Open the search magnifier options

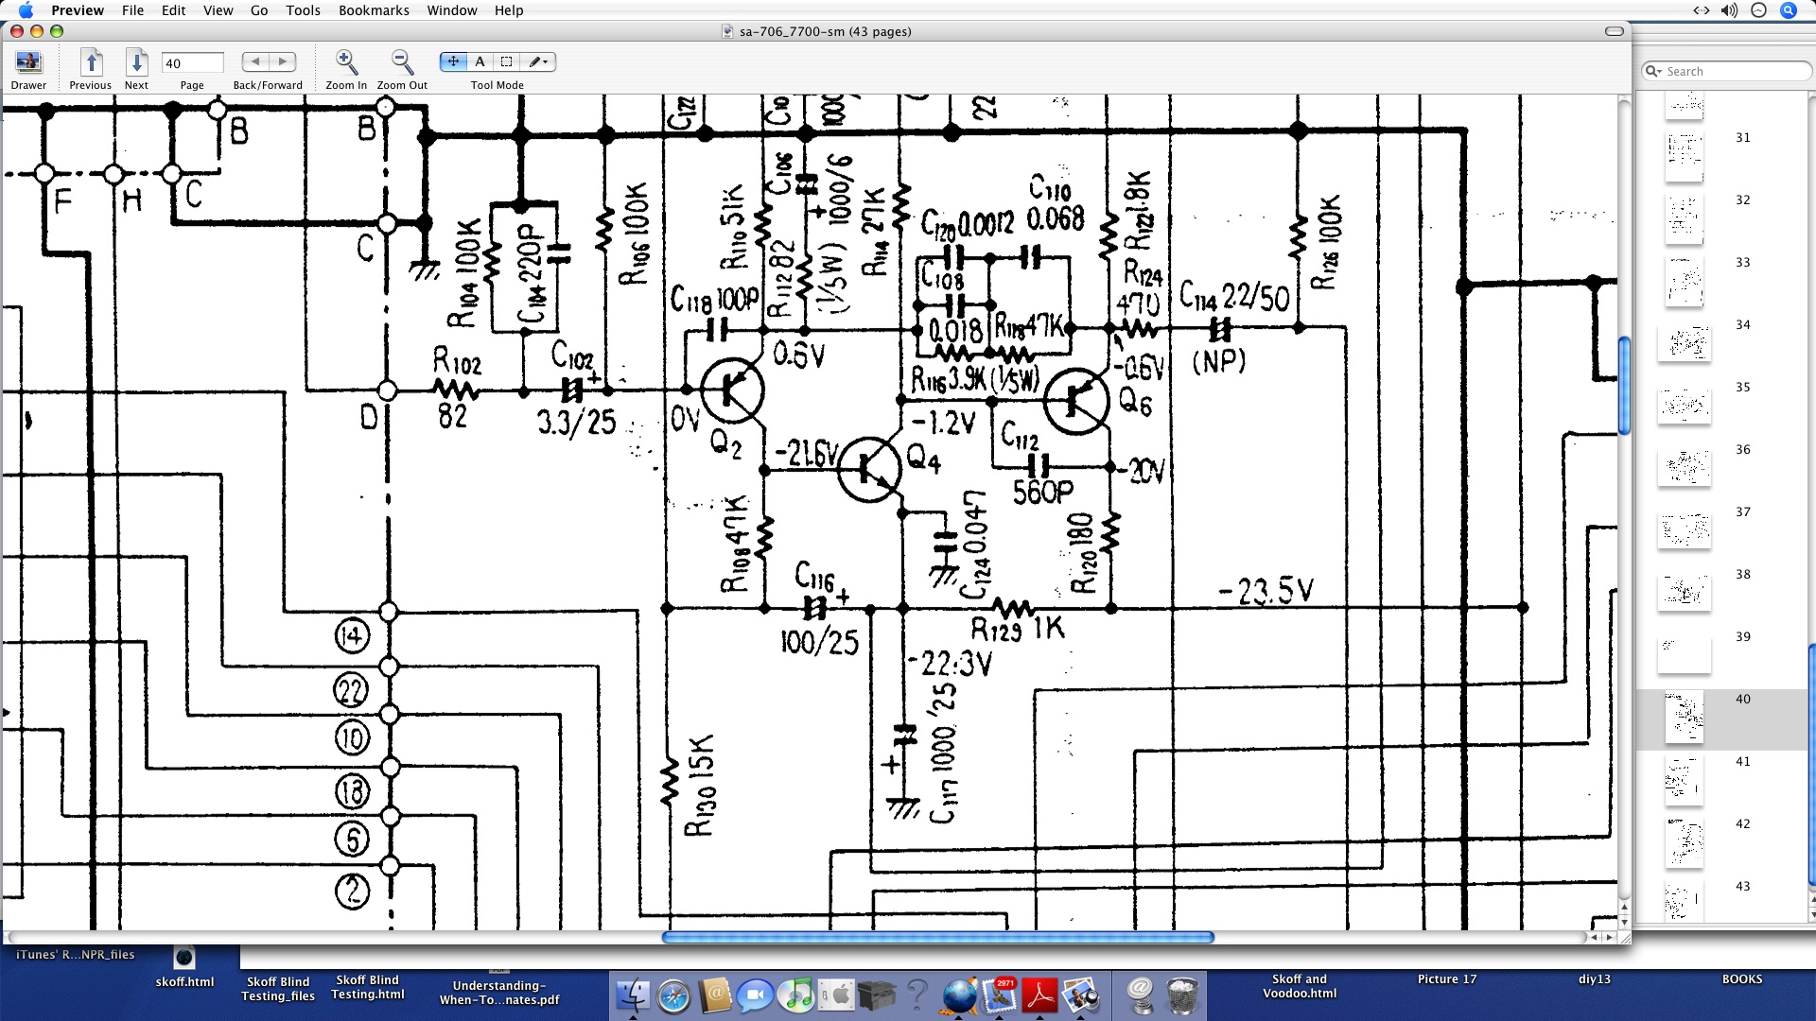[x=1653, y=71]
